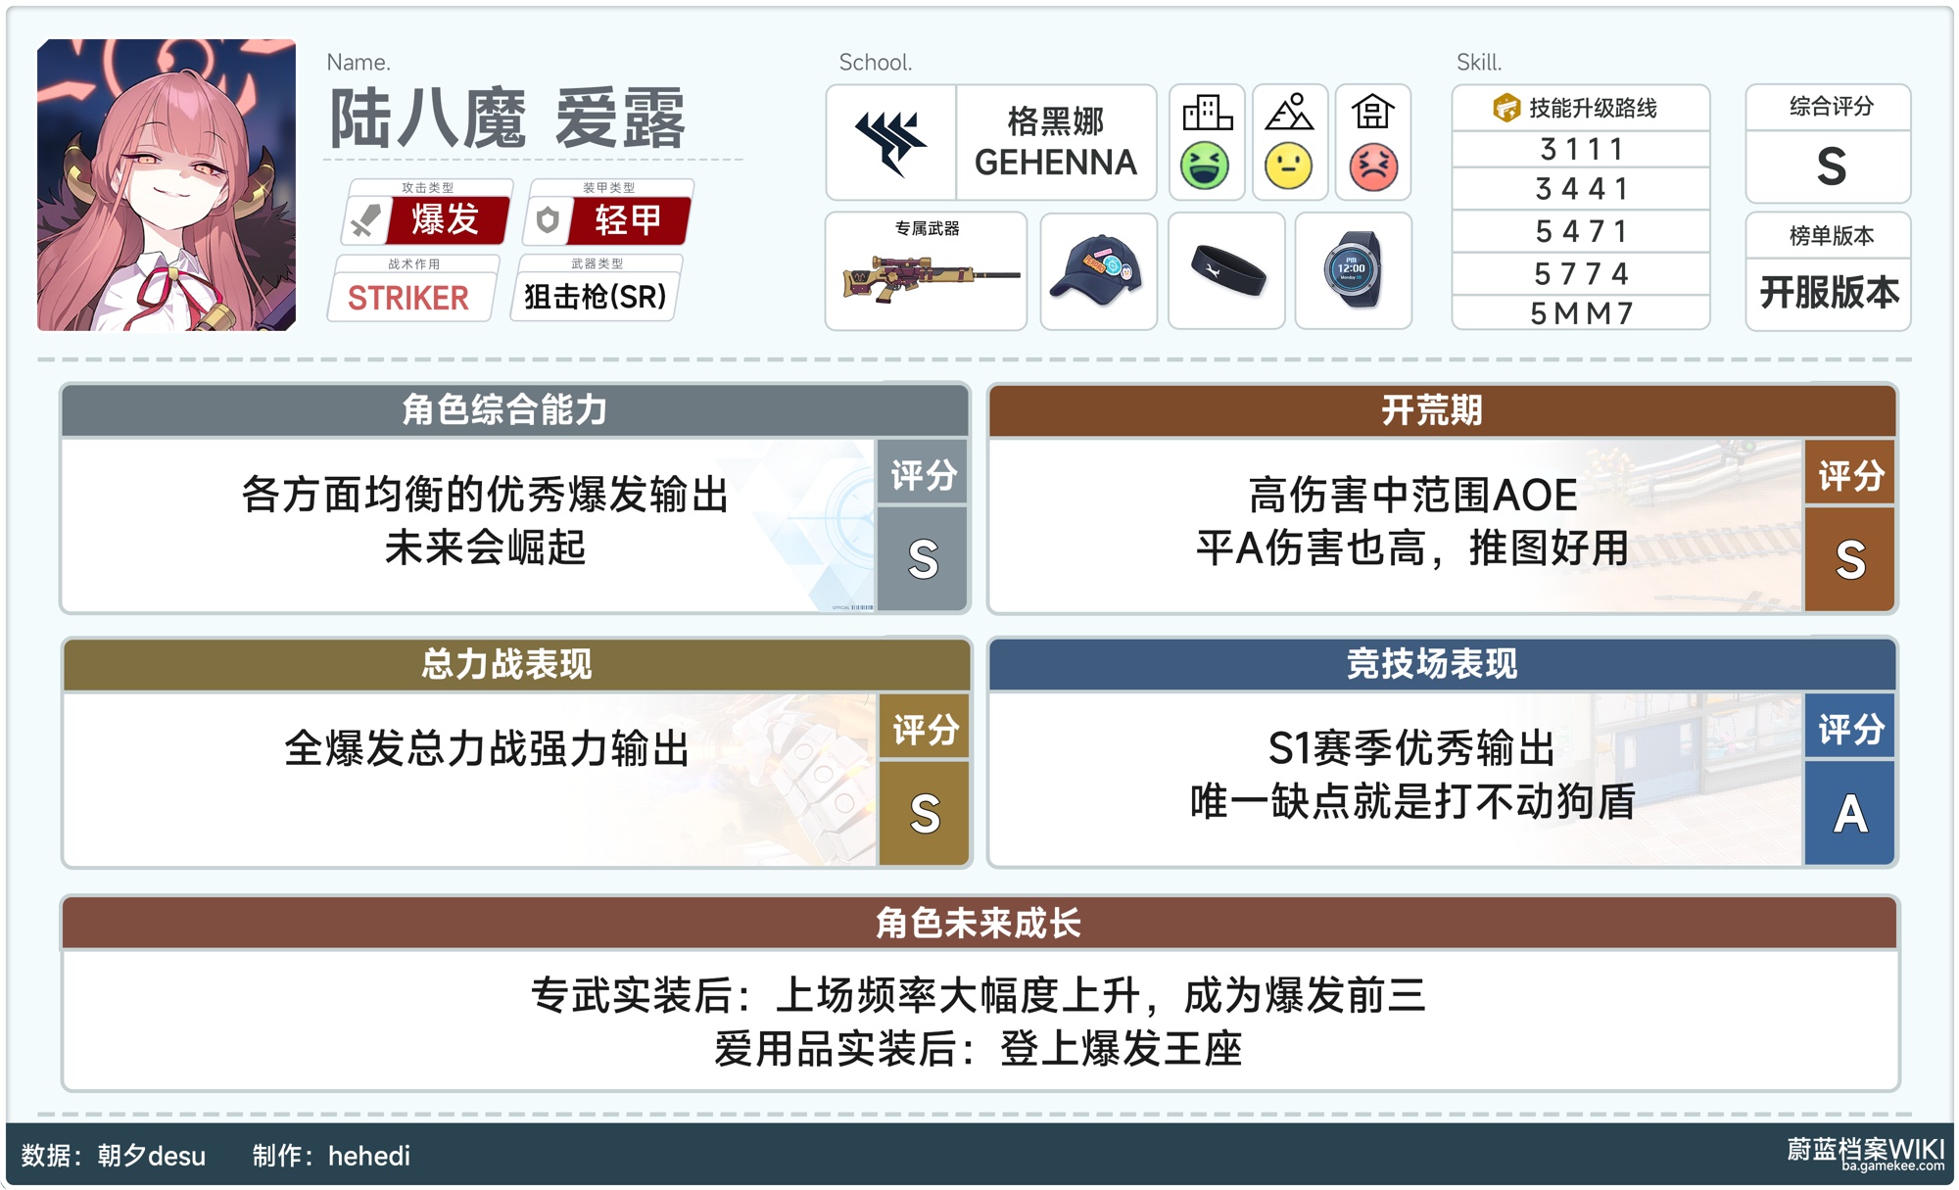Select the yellow neutral mood face
Image resolution: width=1959 pixels, height=1190 pixels.
click(x=1288, y=167)
